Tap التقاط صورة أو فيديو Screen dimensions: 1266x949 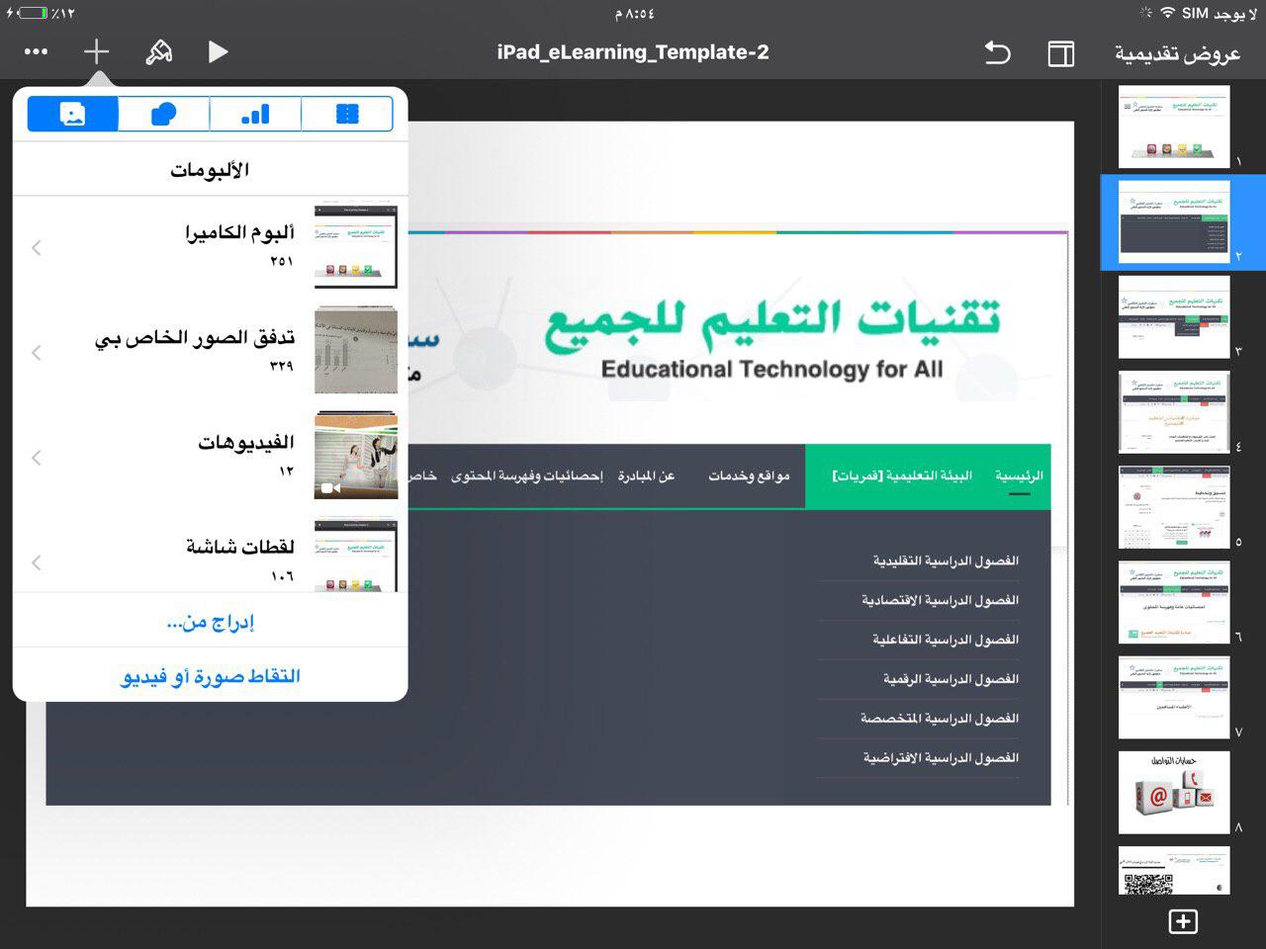210,676
